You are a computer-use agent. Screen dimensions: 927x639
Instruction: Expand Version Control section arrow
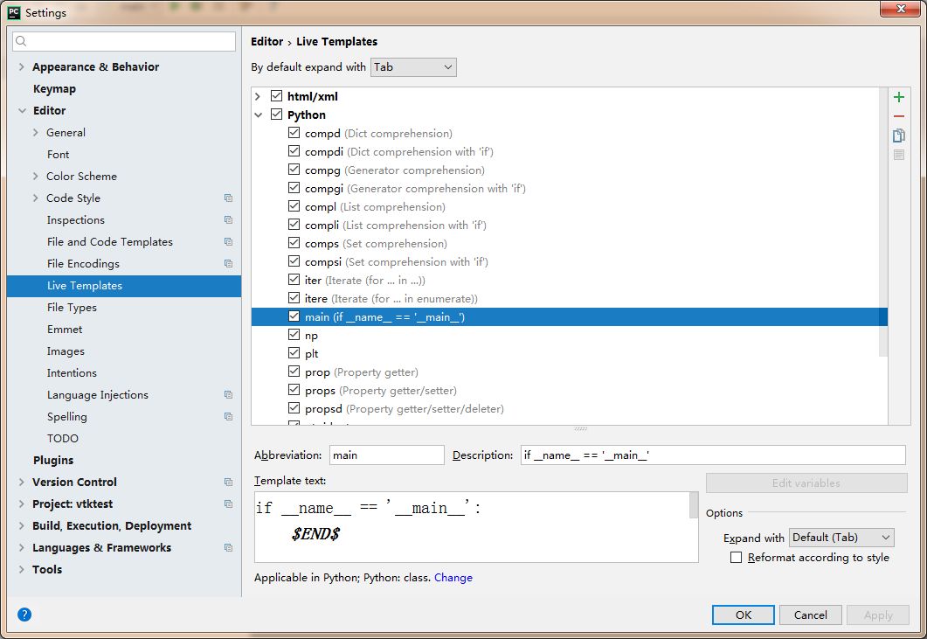pyautogui.click(x=21, y=483)
